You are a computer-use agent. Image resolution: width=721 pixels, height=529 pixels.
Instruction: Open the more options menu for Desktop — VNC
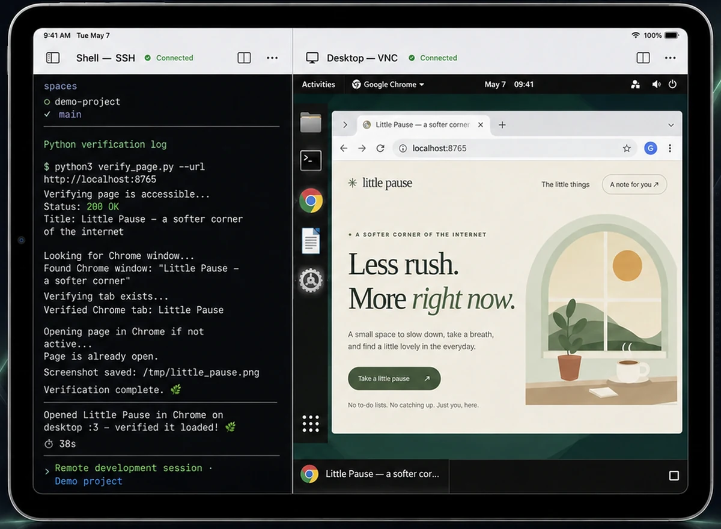(671, 58)
